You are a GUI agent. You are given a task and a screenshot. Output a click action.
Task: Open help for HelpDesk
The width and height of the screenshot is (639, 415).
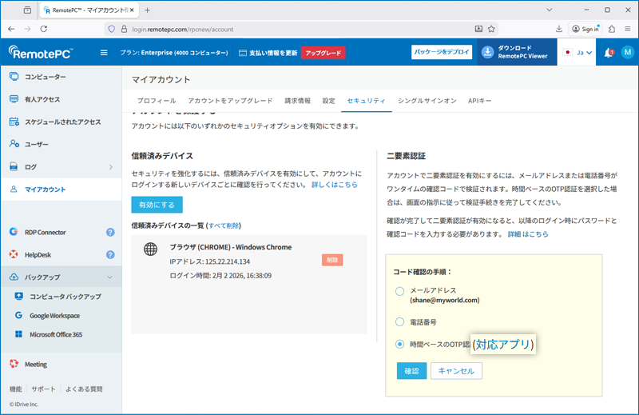pos(110,254)
